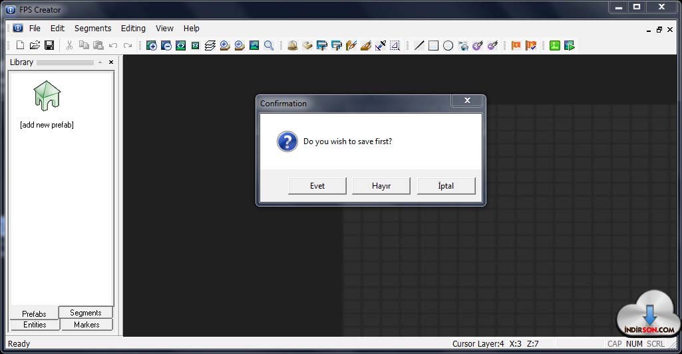Click the first blue paint roller icon

point(322,45)
